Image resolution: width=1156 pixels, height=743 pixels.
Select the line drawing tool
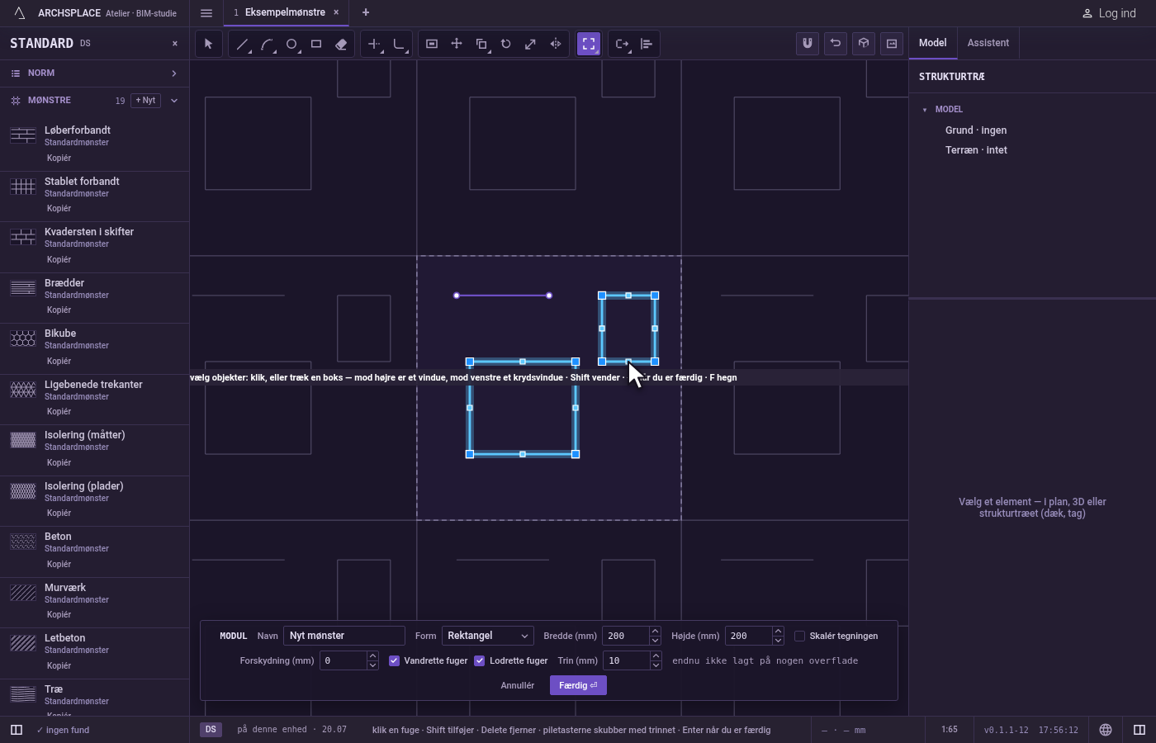tap(242, 44)
